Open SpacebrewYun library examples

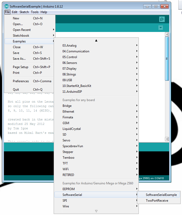tap(96, 146)
